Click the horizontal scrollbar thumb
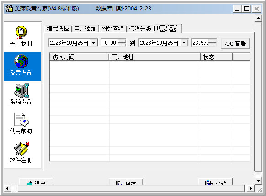The width and height of the screenshot is (266, 196). coord(131,188)
